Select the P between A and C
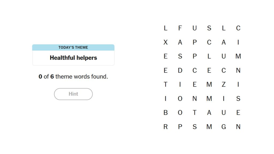 tap(195, 42)
